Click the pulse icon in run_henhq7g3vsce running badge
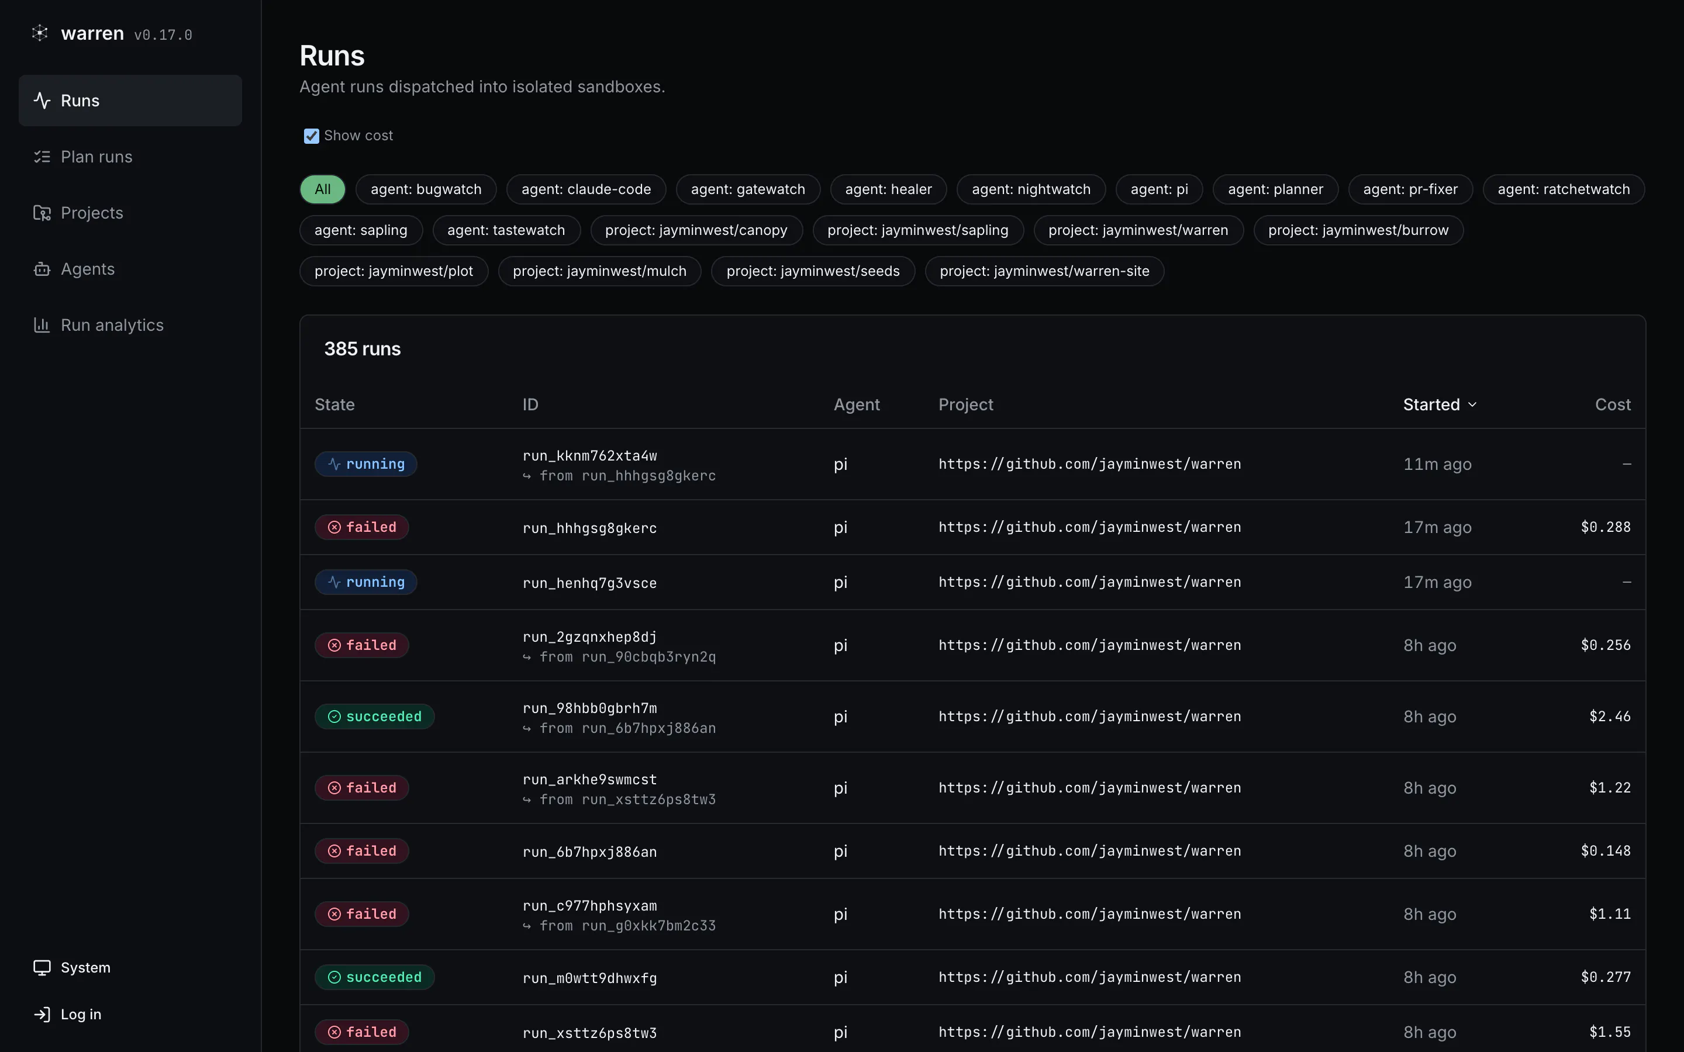Screen dimensions: 1684x1052 pos(334,582)
